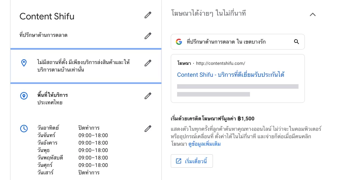Open the ดูข้อมูลเพิ่มเติม learn more link

click(x=204, y=144)
